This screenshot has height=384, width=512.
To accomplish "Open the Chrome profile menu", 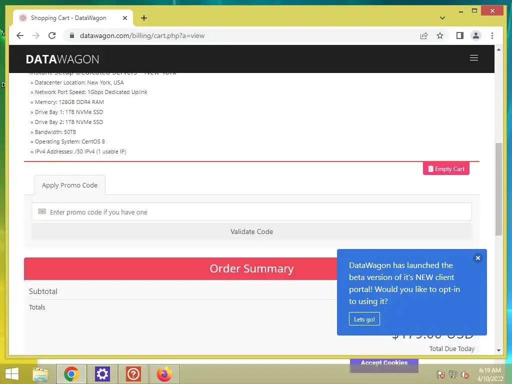I will (x=476, y=35).
